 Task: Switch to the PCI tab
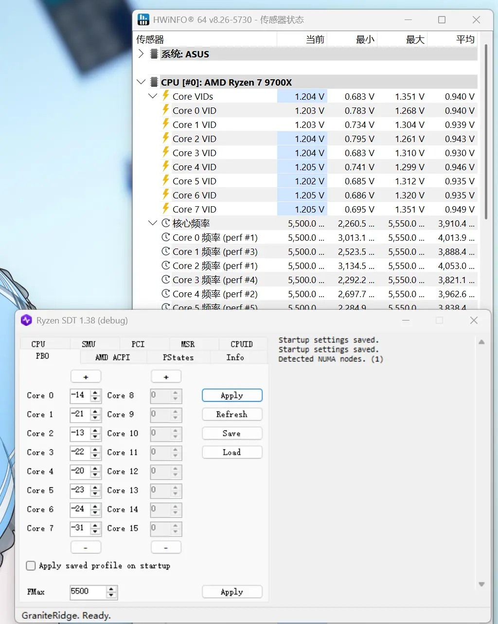[x=138, y=344]
